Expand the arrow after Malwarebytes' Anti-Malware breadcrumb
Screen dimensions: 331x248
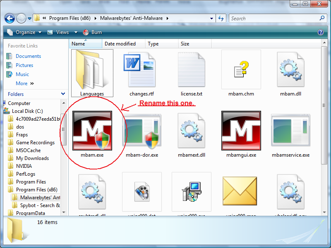[168, 18]
